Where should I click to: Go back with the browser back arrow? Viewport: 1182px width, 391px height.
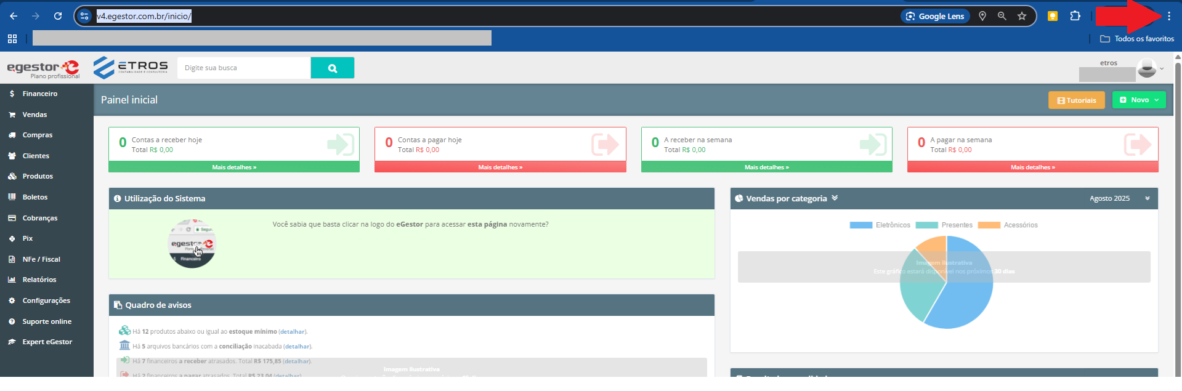pyautogui.click(x=14, y=16)
